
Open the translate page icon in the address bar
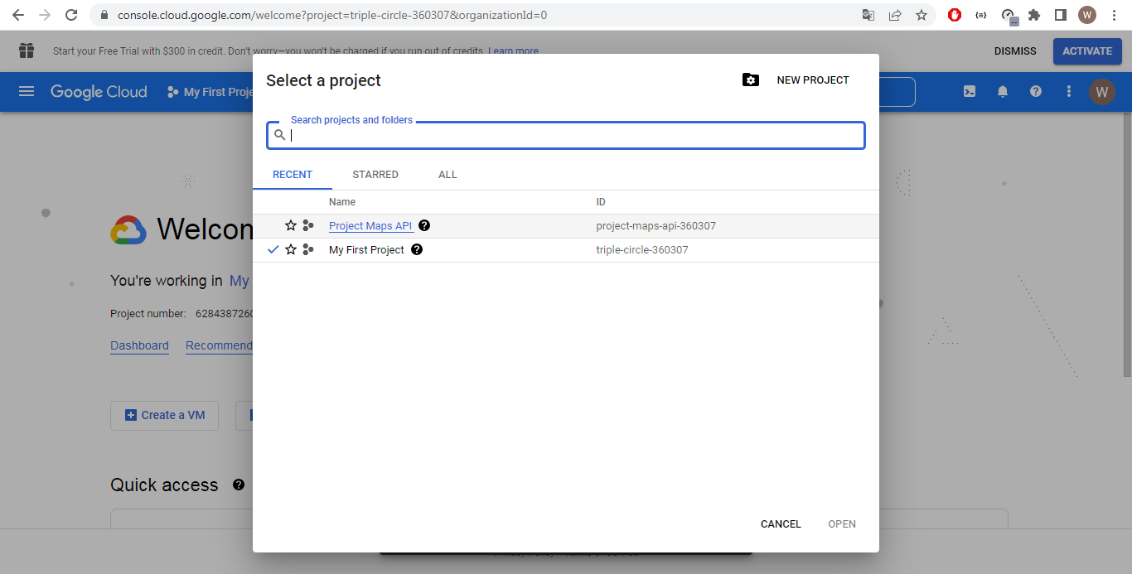868,15
